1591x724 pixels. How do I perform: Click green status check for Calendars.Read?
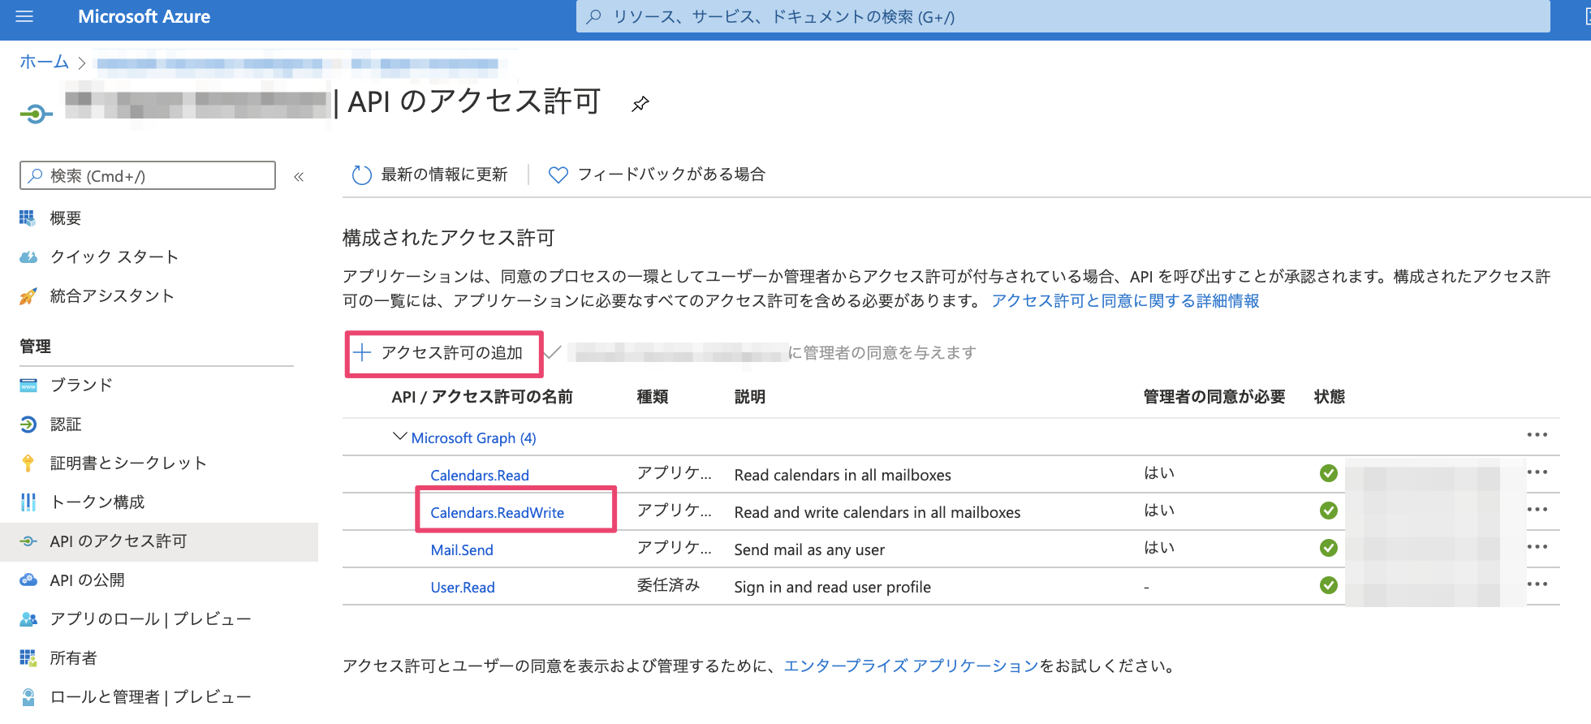coord(1329,473)
